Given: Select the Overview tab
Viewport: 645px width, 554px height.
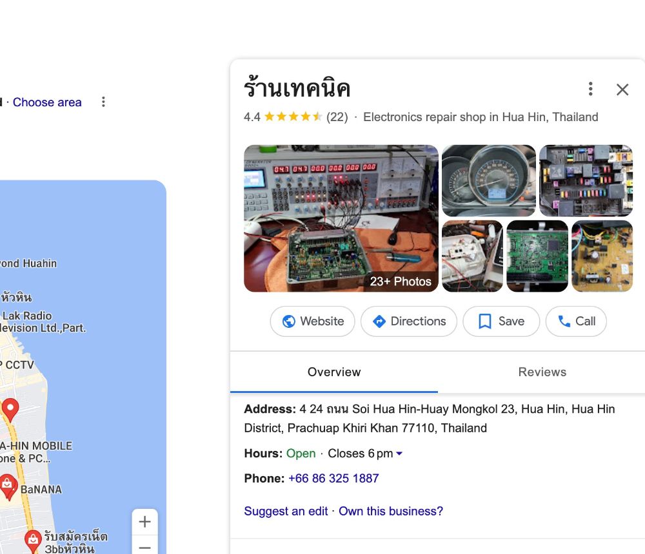Looking at the screenshot, I should point(334,372).
